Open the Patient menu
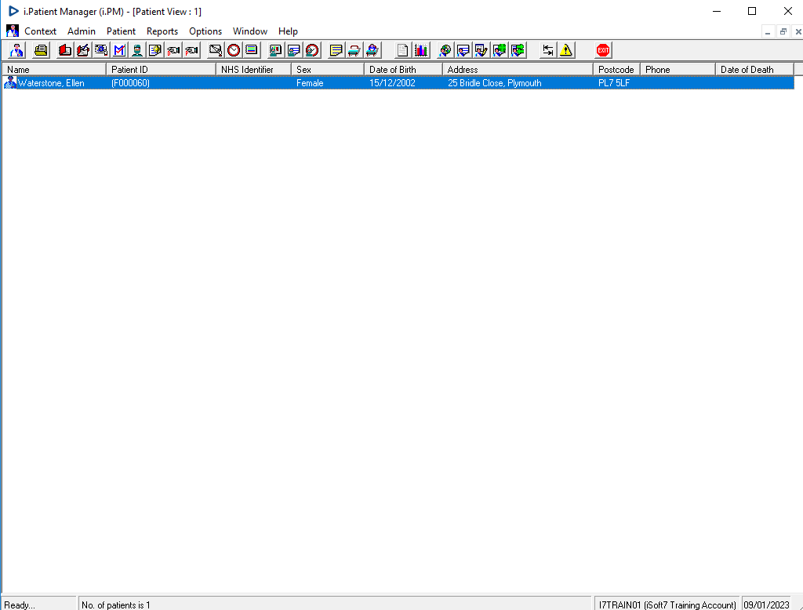This screenshot has height=610, width=803. [x=121, y=31]
